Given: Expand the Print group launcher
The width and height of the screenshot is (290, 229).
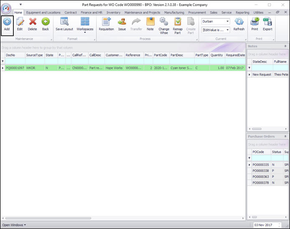Looking at the screenshot, I should tap(273, 39).
